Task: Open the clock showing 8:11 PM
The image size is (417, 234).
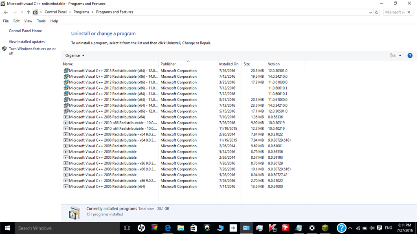Action: 405,228
